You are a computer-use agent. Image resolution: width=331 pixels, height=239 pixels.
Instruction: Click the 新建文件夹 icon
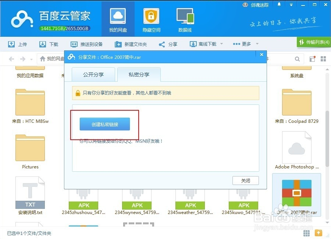[118, 44]
